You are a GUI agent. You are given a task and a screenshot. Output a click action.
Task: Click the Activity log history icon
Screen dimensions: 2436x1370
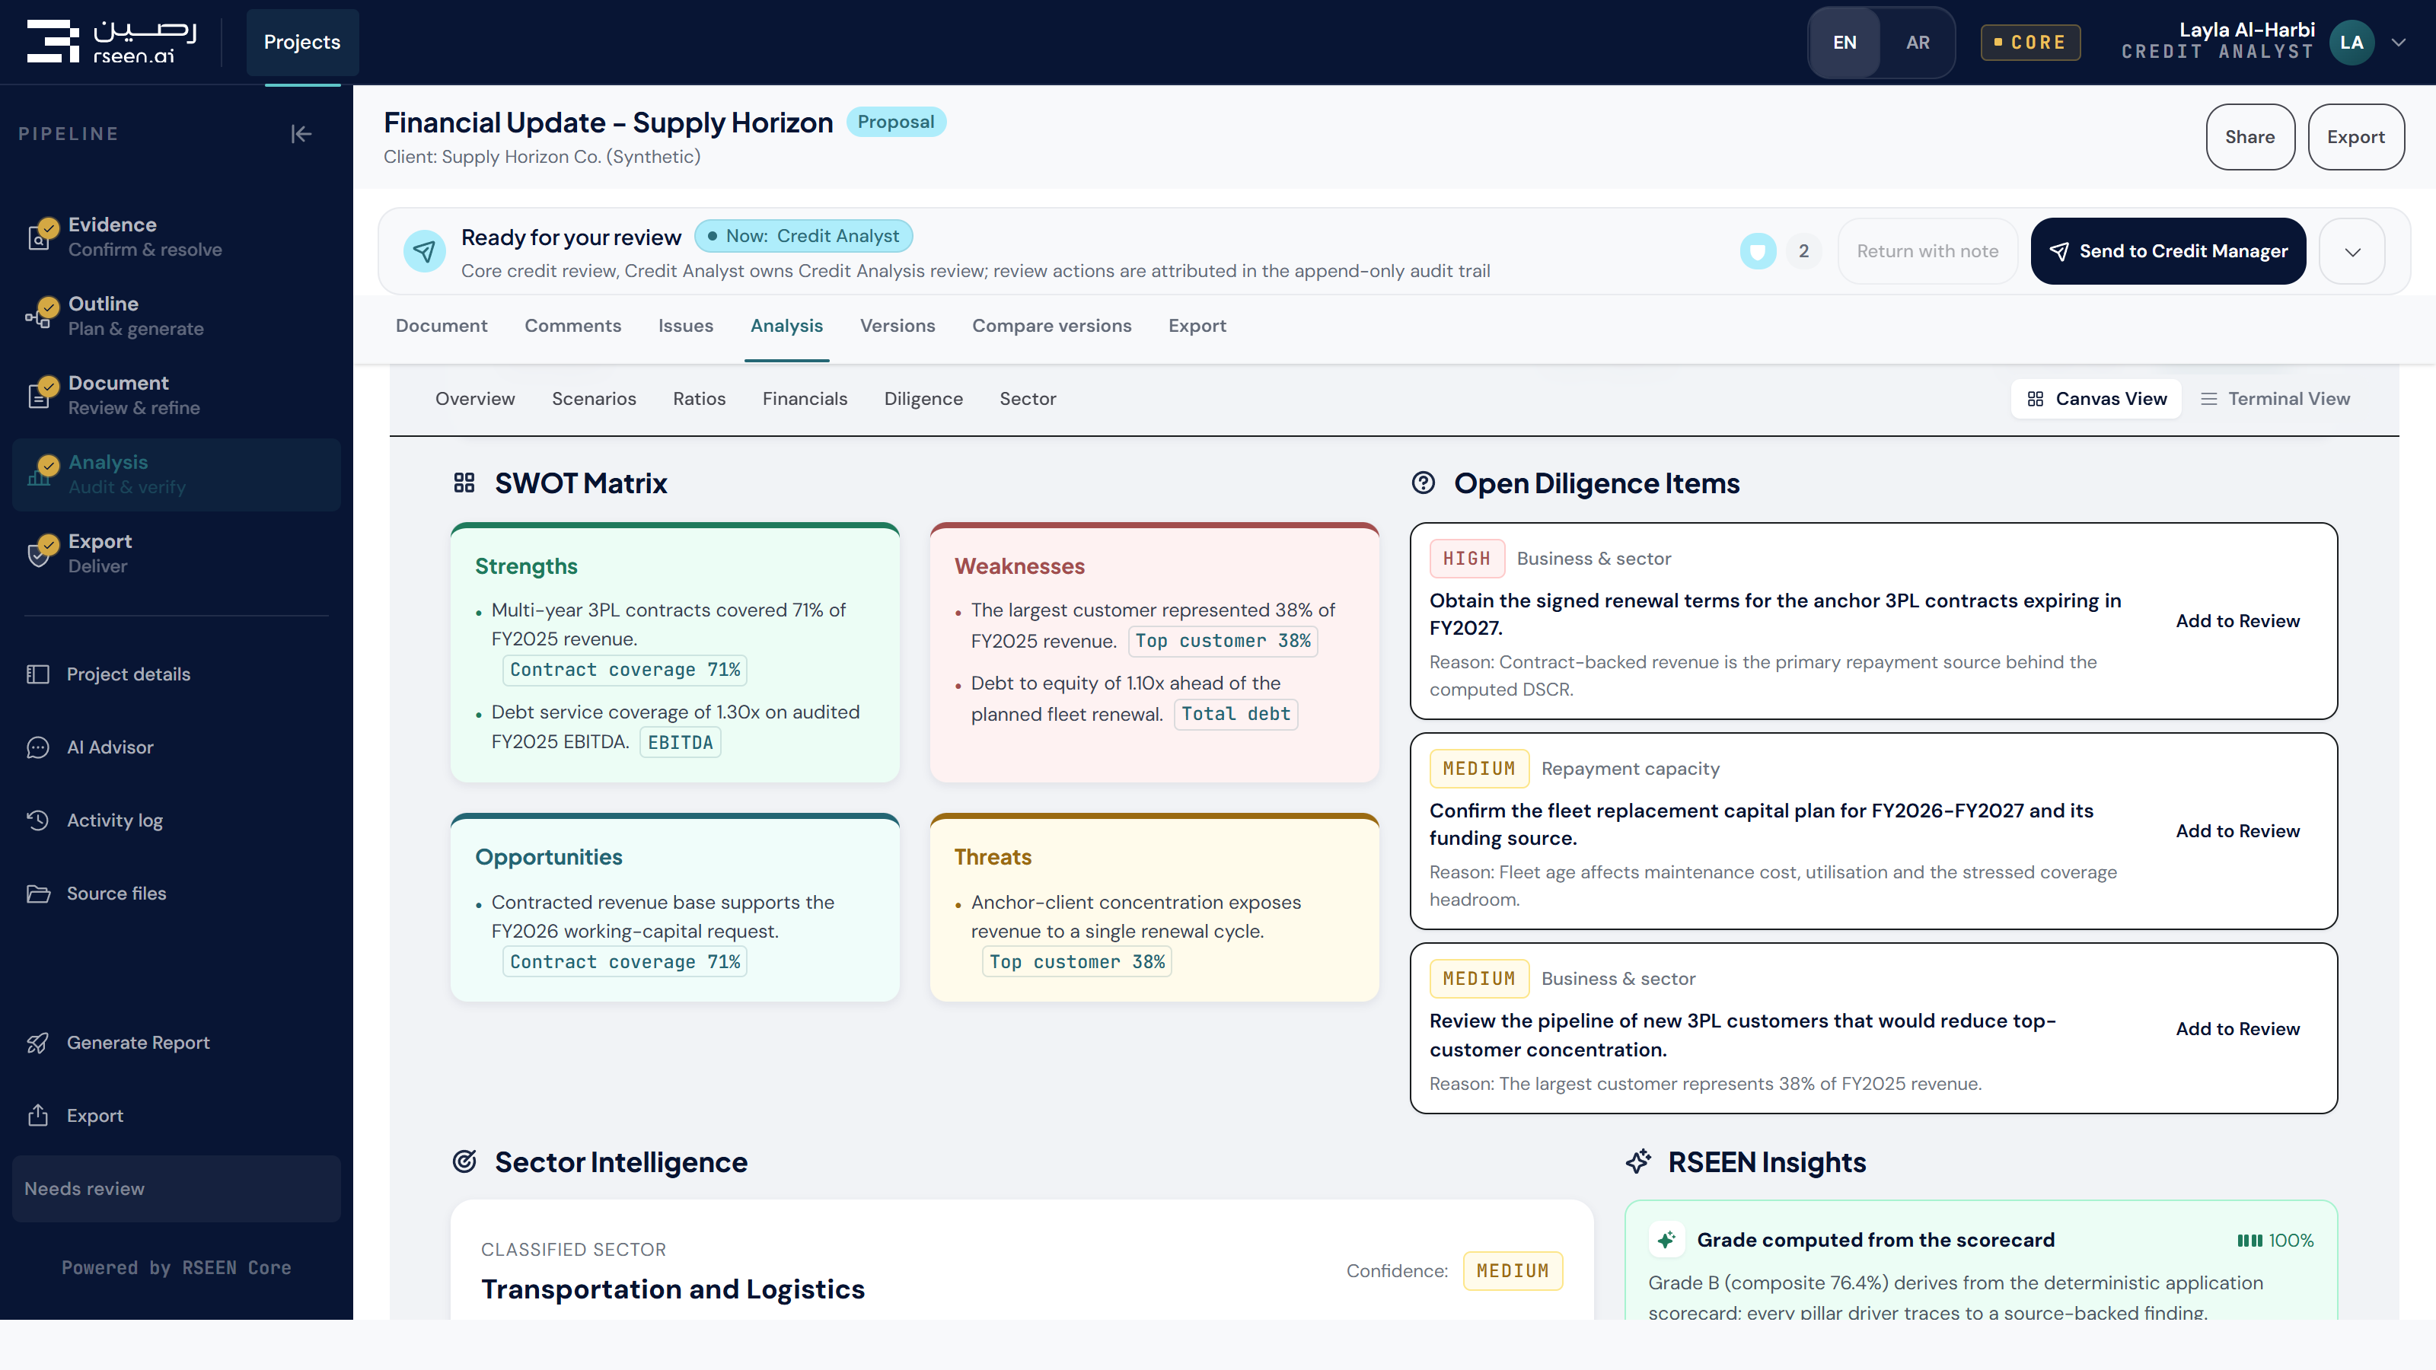[38, 820]
